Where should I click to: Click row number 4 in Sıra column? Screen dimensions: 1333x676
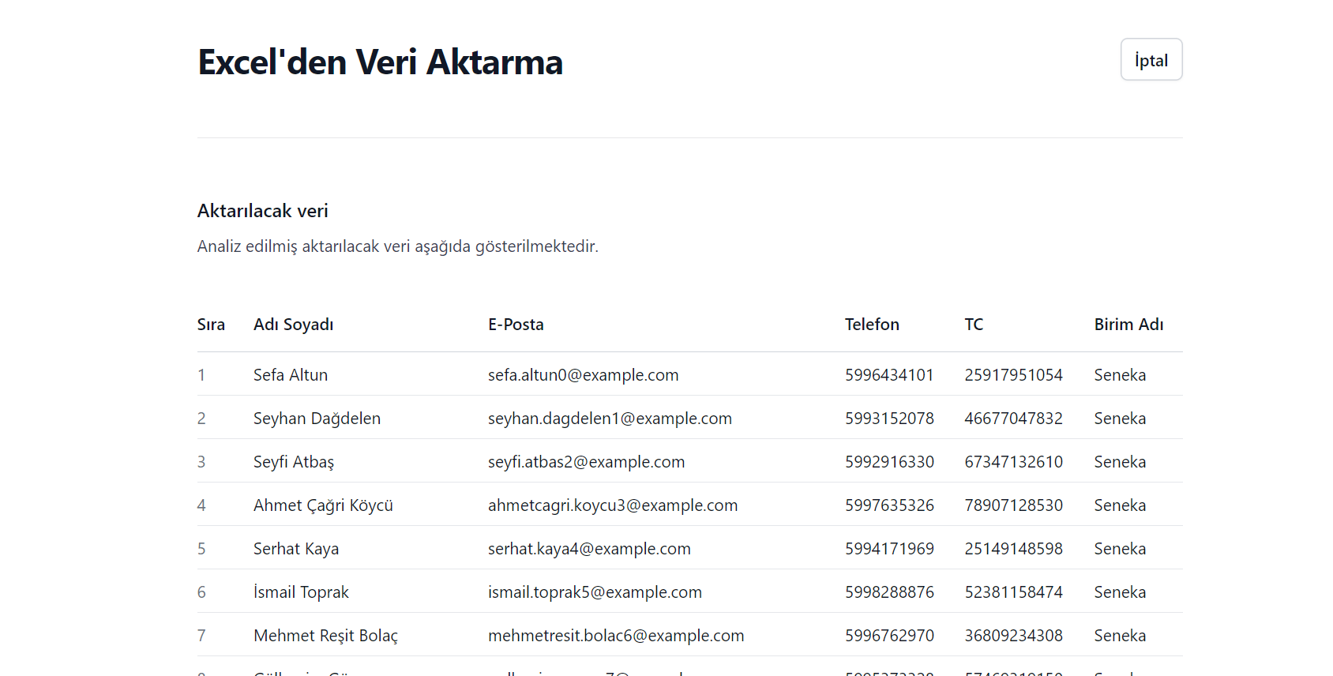coord(201,505)
